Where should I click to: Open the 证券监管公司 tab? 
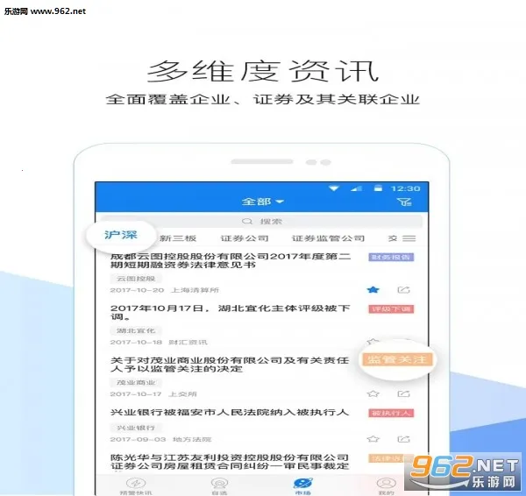pyautogui.click(x=328, y=238)
